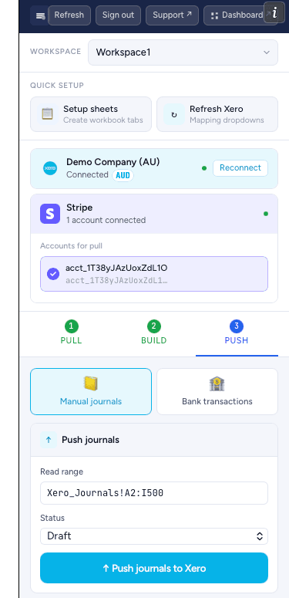Click the Read range input field
This screenshot has width=289, height=598.
[x=154, y=493]
